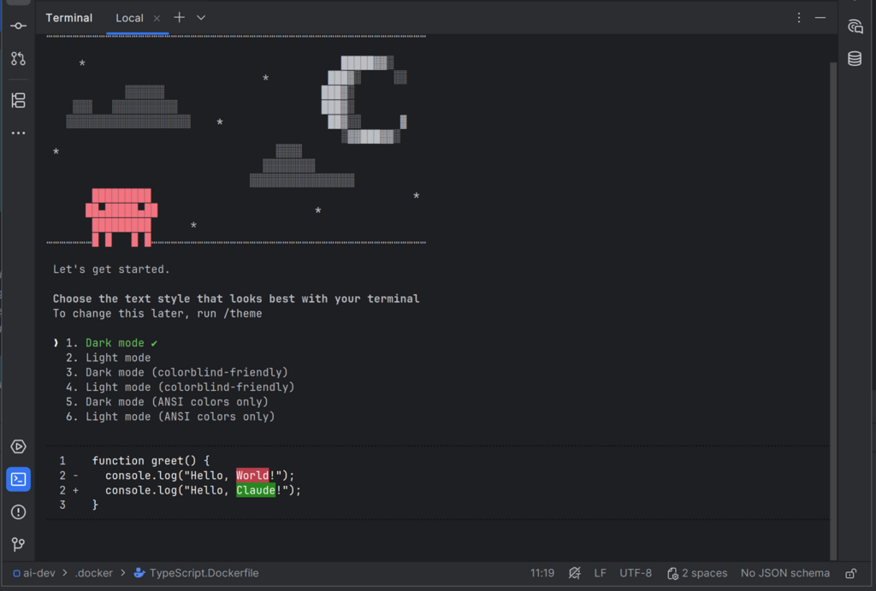Open the Services tool window
This screenshot has height=591, width=876.
tap(18, 446)
